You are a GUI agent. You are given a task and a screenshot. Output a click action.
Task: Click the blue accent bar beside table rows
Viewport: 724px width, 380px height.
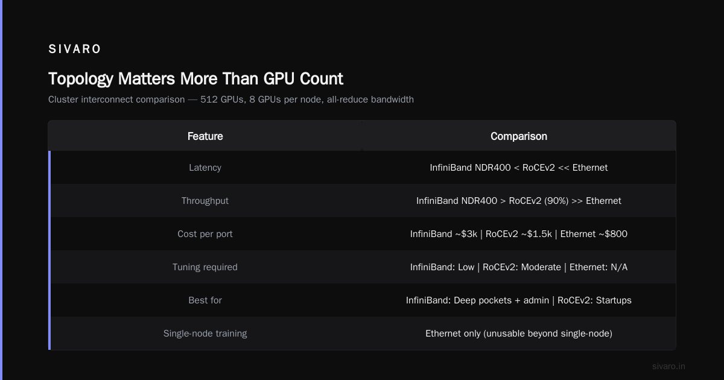pos(49,250)
